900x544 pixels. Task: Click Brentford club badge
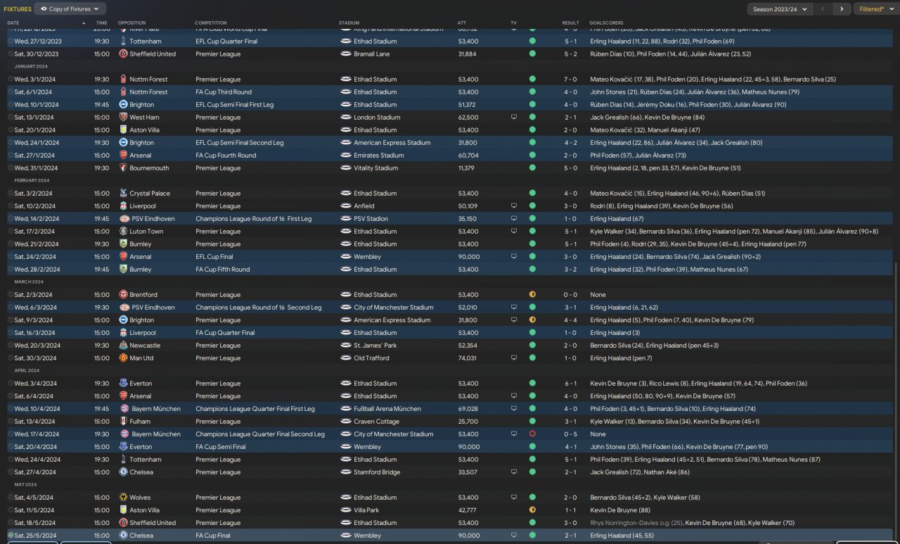pos(124,295)
